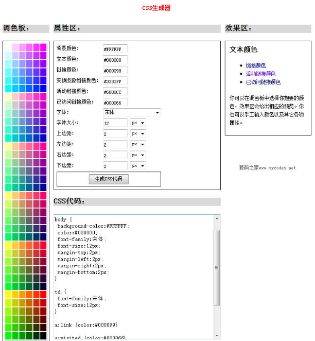The image size is (315, 341).
Task: Click the 生成CSS代码 button
Action: [109, 179]
